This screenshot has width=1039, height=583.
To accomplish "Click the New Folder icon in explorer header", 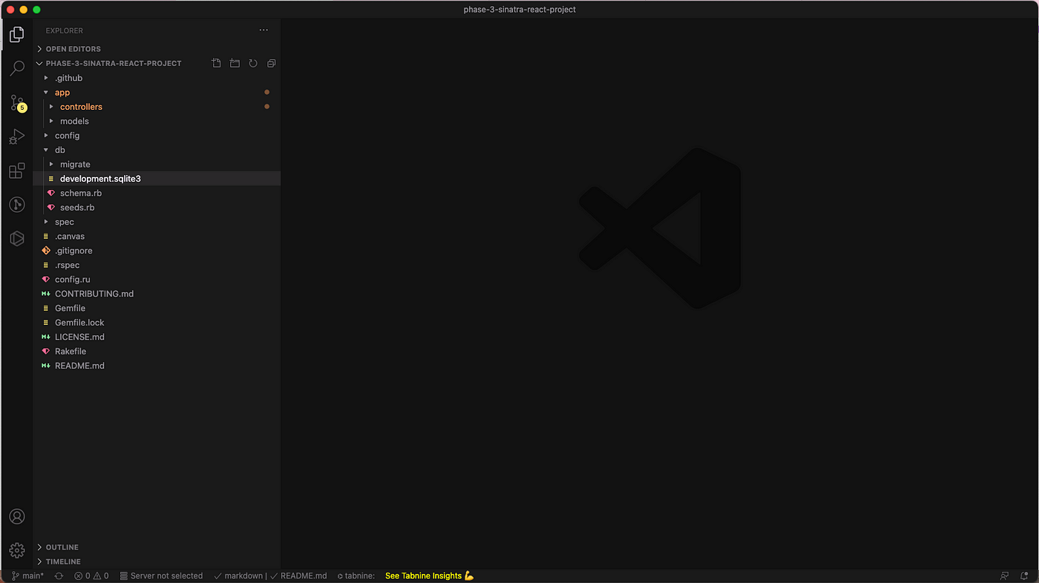I will [x=235, y=63].
